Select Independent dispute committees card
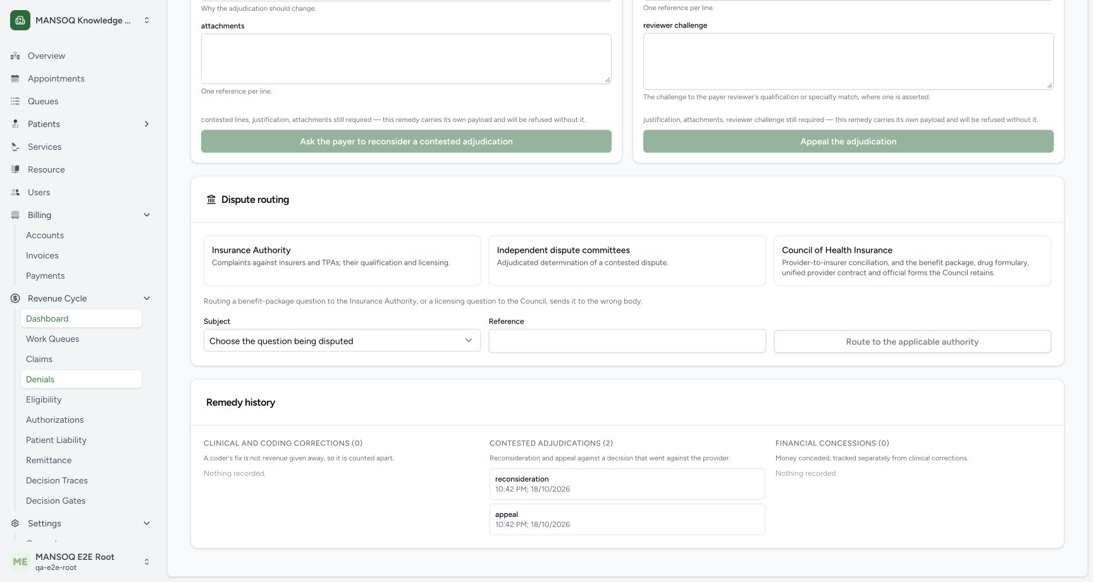Screen dimensions: 1093x582 coord(627,260)
